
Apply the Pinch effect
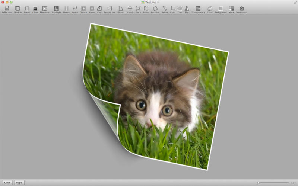[138, 10]
